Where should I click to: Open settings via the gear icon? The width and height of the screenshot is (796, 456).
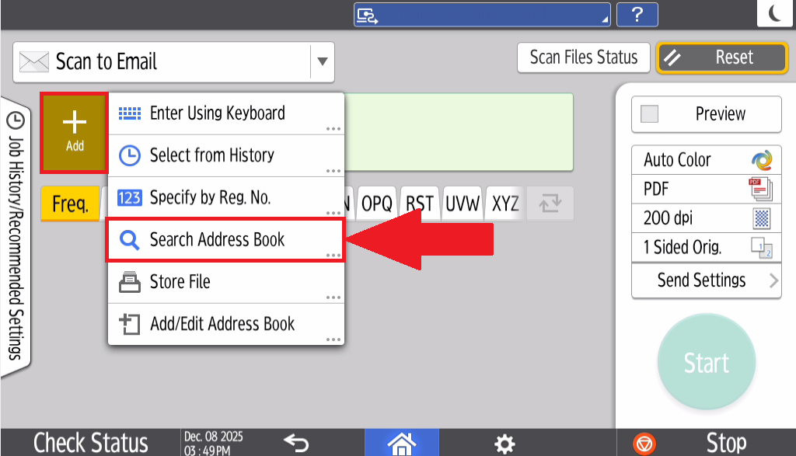(504, 443)
